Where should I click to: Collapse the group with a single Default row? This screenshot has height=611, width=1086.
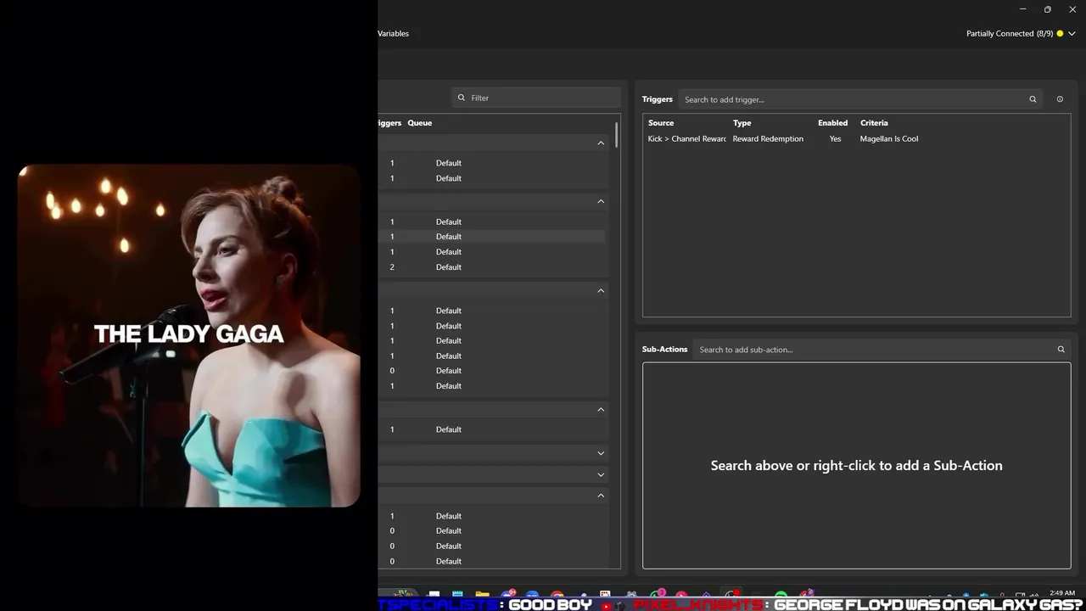[x=601, y=409]
